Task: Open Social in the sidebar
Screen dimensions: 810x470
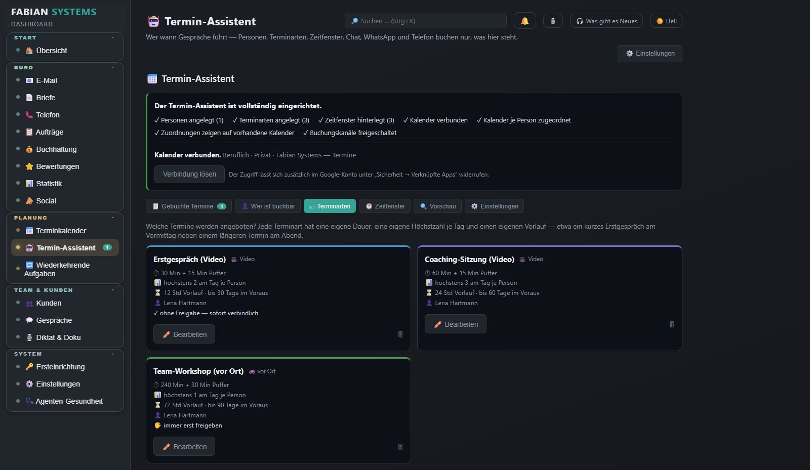Action: pos(65,201)
